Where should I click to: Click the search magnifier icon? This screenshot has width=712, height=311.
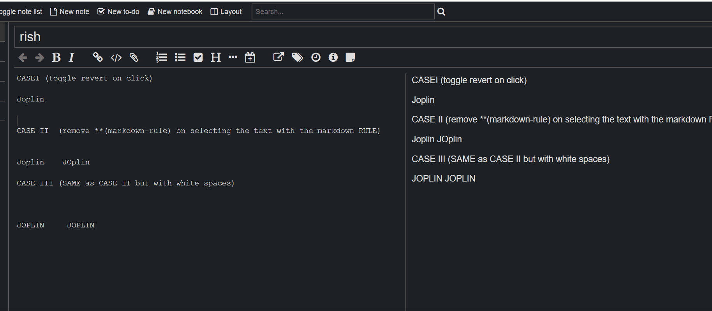tap(441, 12)
